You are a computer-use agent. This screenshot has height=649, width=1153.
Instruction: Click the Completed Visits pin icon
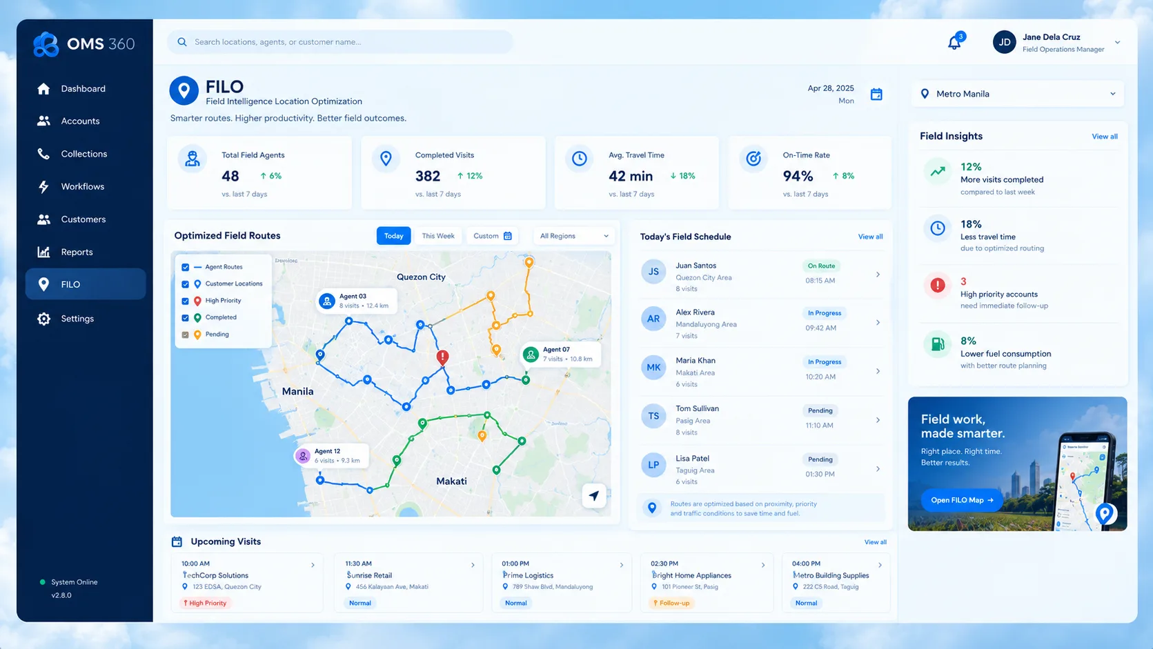coord(386,159)
